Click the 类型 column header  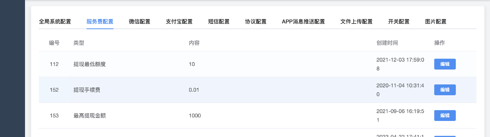click(x=79, y=43)
